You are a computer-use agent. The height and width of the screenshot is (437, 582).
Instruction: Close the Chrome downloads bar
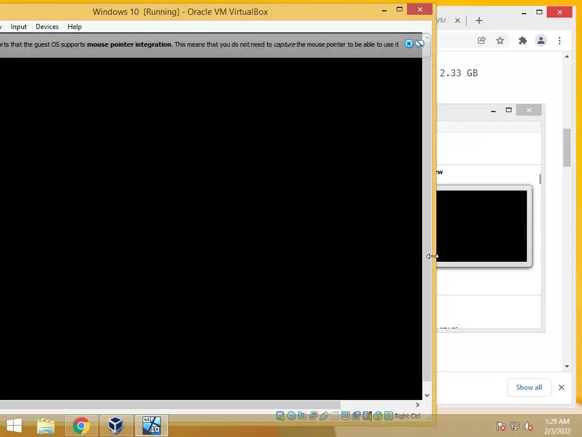click(561, 387)
